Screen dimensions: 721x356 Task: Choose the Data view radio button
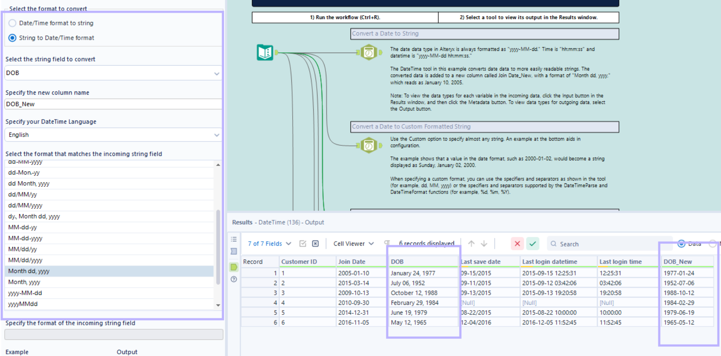tap(682, 243)
